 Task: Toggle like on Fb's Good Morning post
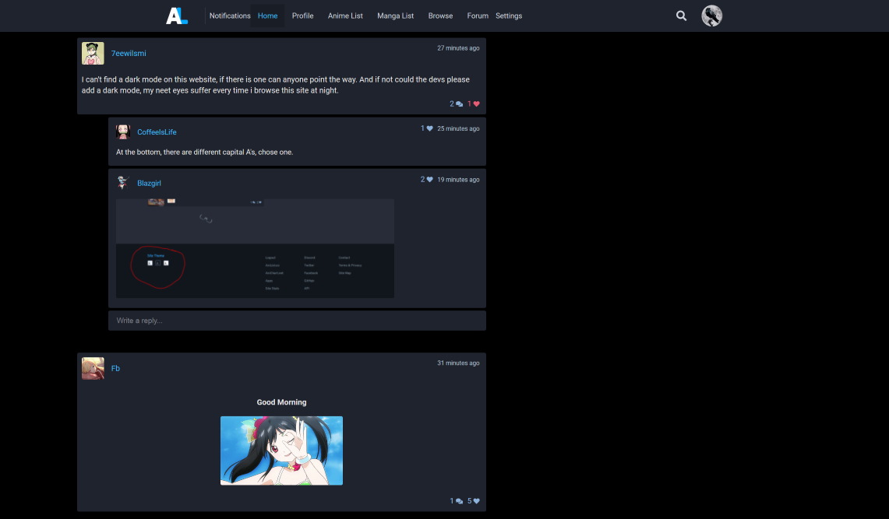(x=475, y=501)
